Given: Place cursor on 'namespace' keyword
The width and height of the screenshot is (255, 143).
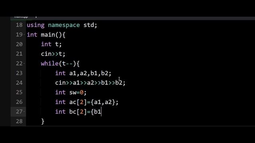Looking at the screenshot, I should (64, 25).
